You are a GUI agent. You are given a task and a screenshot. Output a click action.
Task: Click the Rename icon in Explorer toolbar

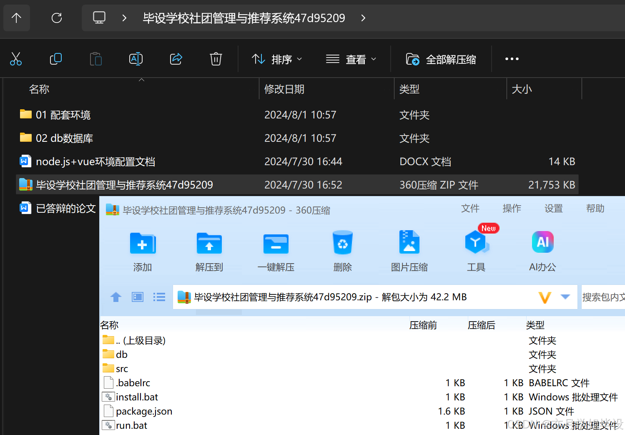(136, 59)
